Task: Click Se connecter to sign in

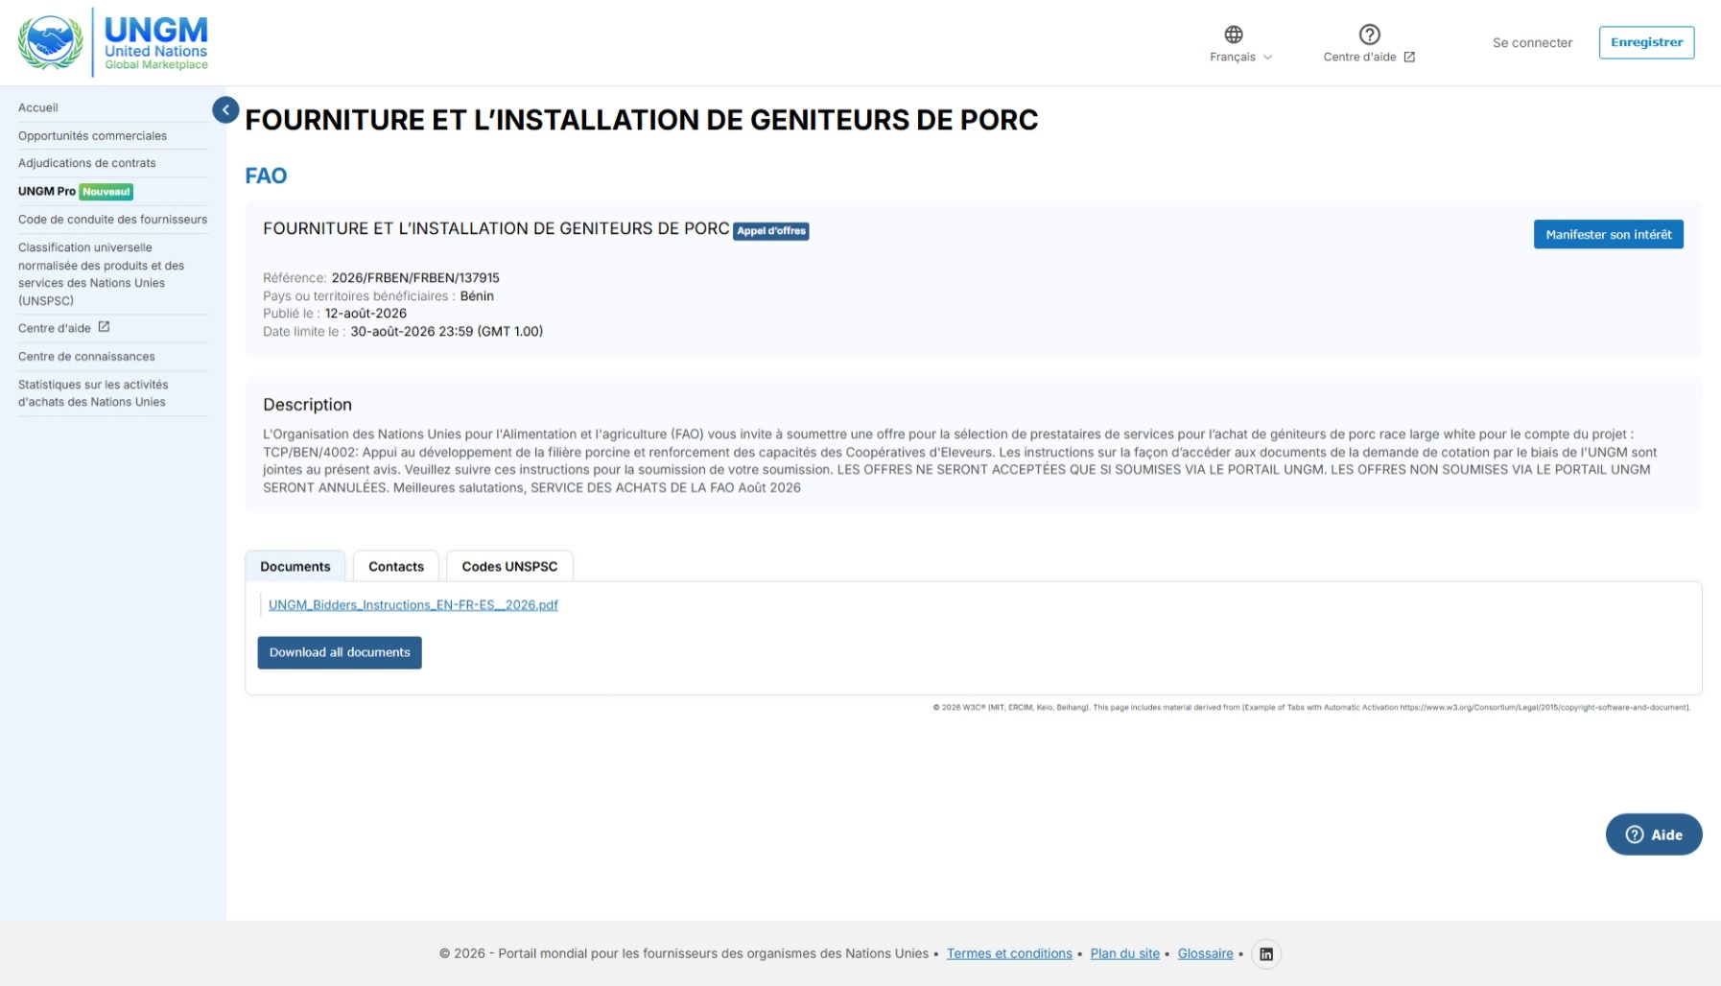Action: pos(1532,43)
